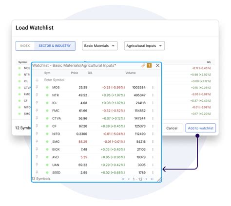Open more options menu for MOS
This screenshot has height=206, width=231.
click(x=153, y=87)
